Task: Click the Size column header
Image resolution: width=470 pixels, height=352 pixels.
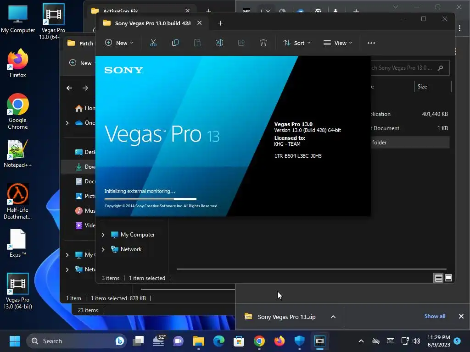Action: (x=432, y=87)
